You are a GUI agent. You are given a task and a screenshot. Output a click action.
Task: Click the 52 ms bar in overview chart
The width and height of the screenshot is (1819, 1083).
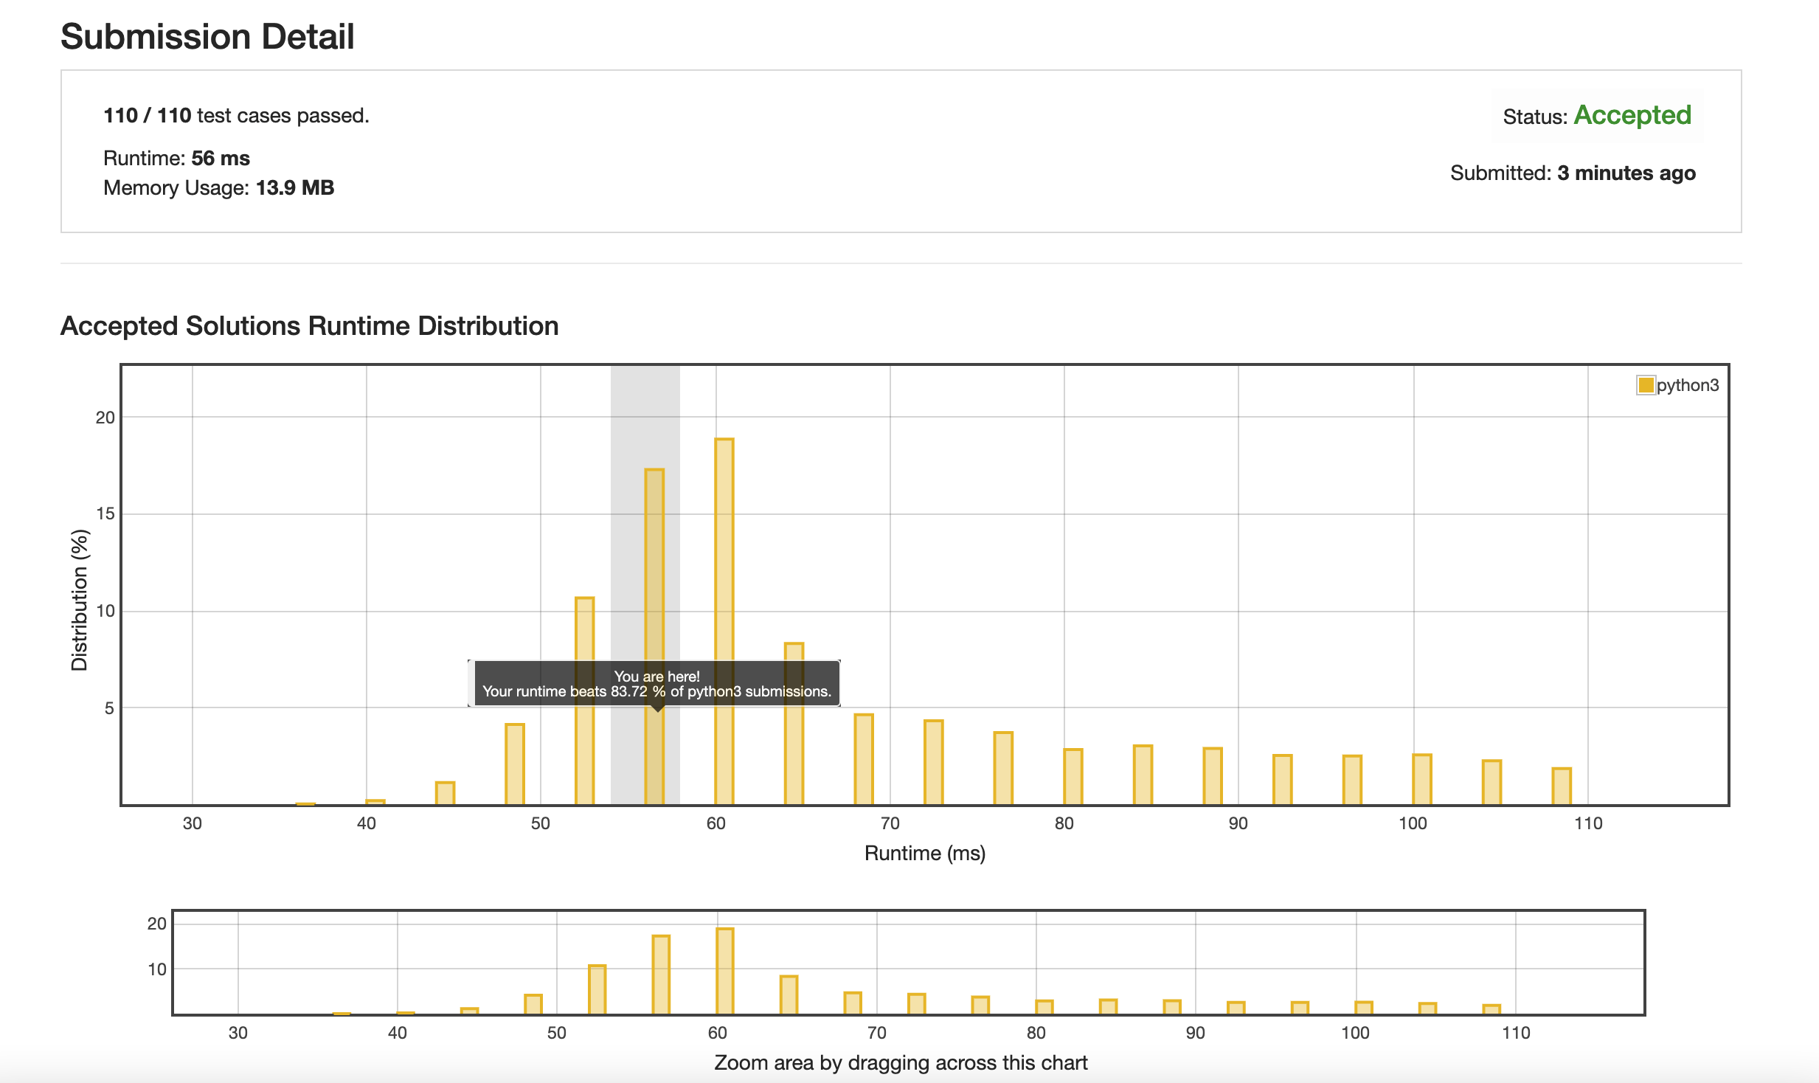597,989
